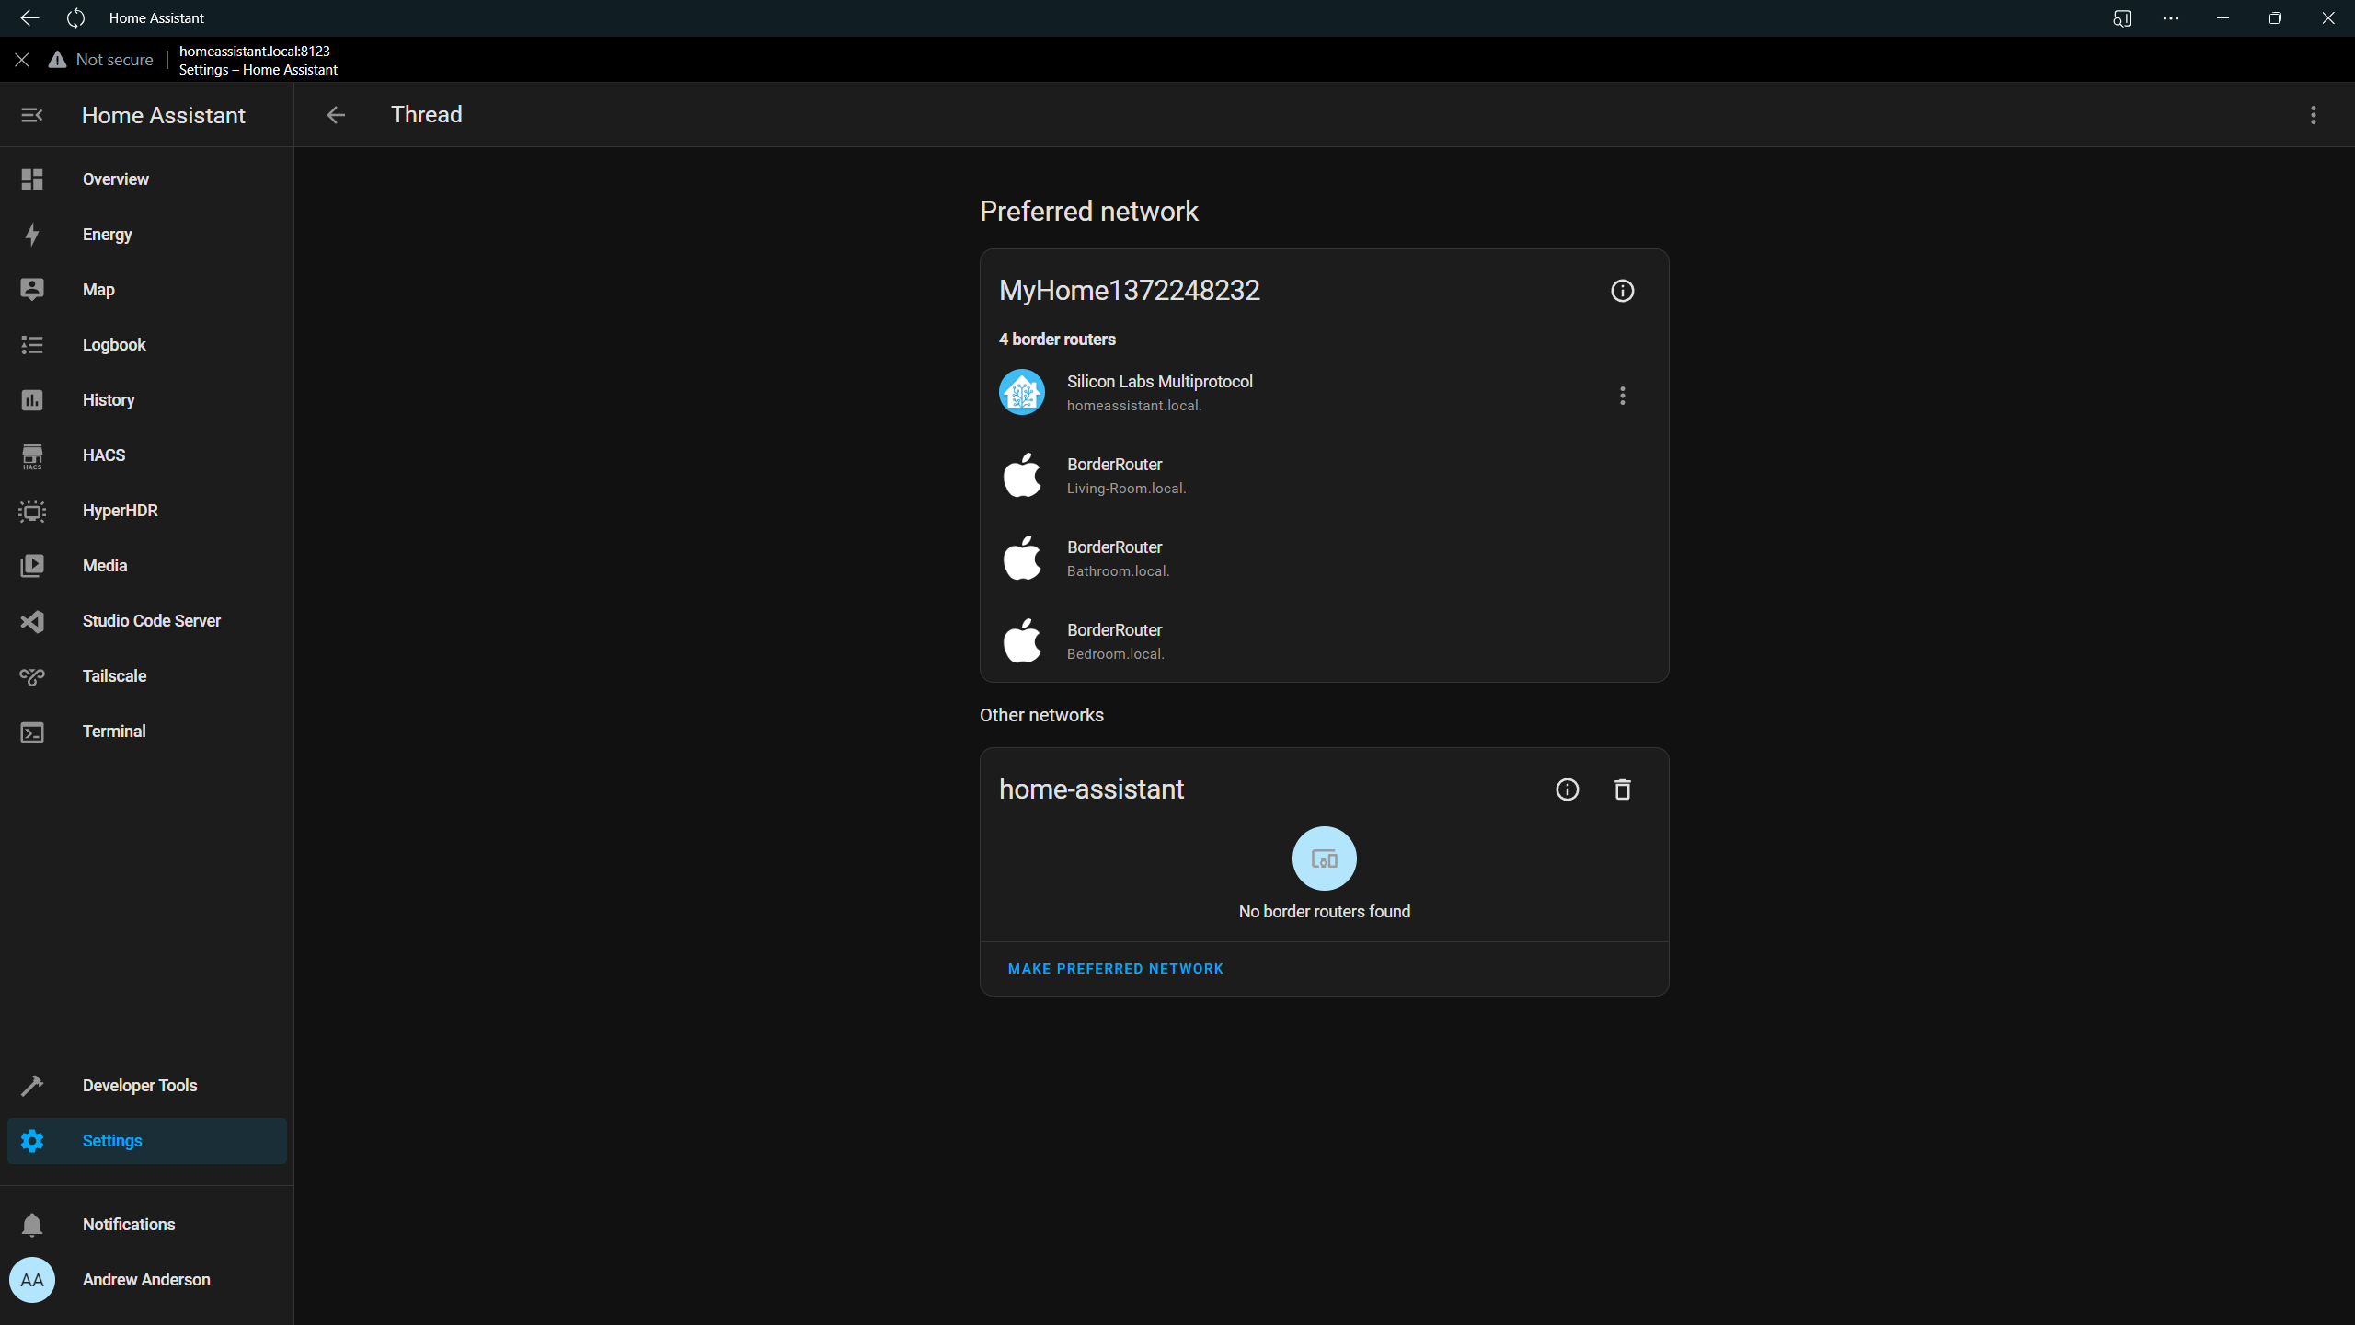The image size is (2355, 1325).
Task: Open the Logbook
Action: point(114,344)
